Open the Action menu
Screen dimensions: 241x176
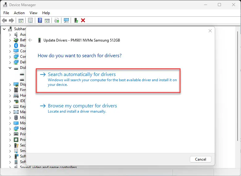(19, 13)
